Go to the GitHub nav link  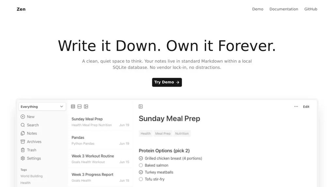[311, 9]
